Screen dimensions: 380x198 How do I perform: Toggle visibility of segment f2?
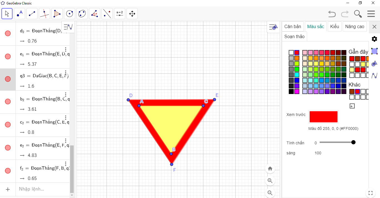click(8, 171)
